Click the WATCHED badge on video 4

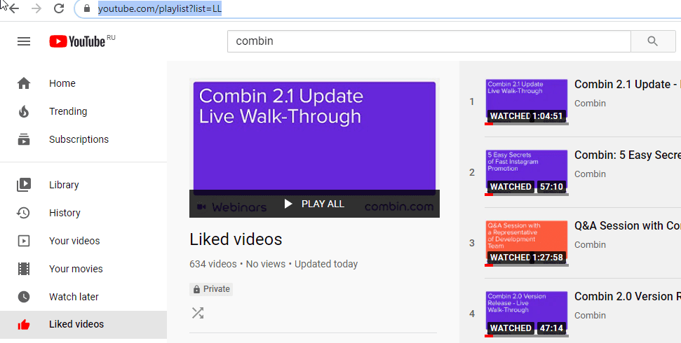click(511, 328)
